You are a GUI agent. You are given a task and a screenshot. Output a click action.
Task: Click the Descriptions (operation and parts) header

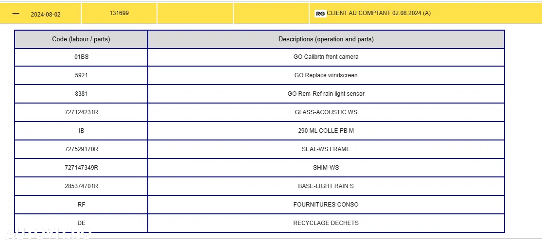pos(326,39)
